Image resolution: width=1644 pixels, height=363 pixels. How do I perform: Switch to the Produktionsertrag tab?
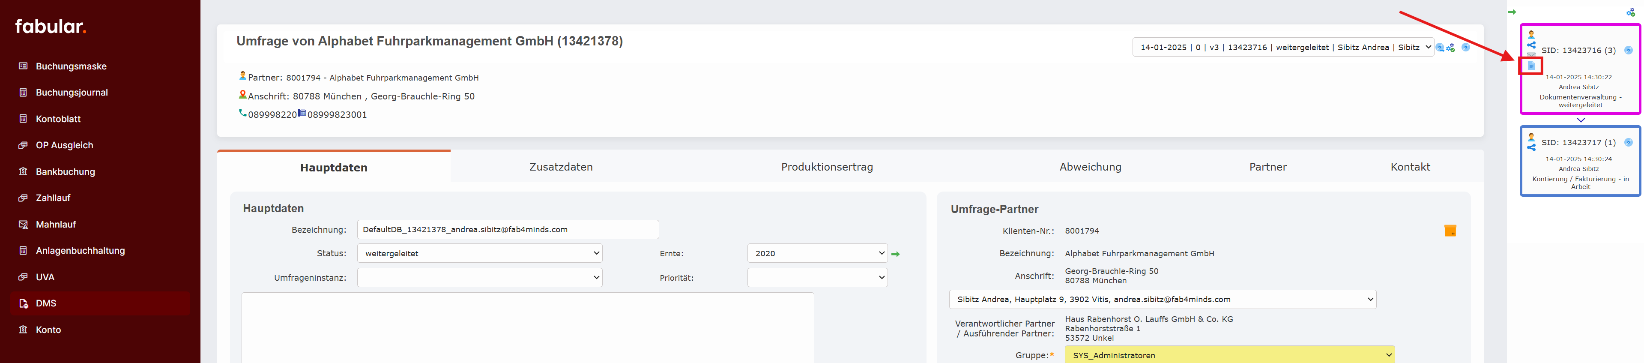point(826,167)
